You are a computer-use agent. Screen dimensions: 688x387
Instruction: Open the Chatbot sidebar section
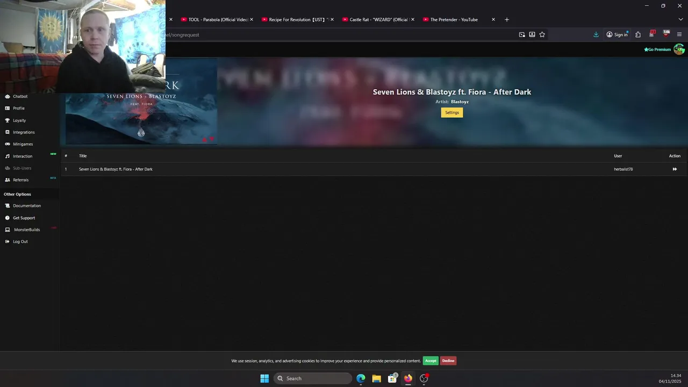[20, 97]
